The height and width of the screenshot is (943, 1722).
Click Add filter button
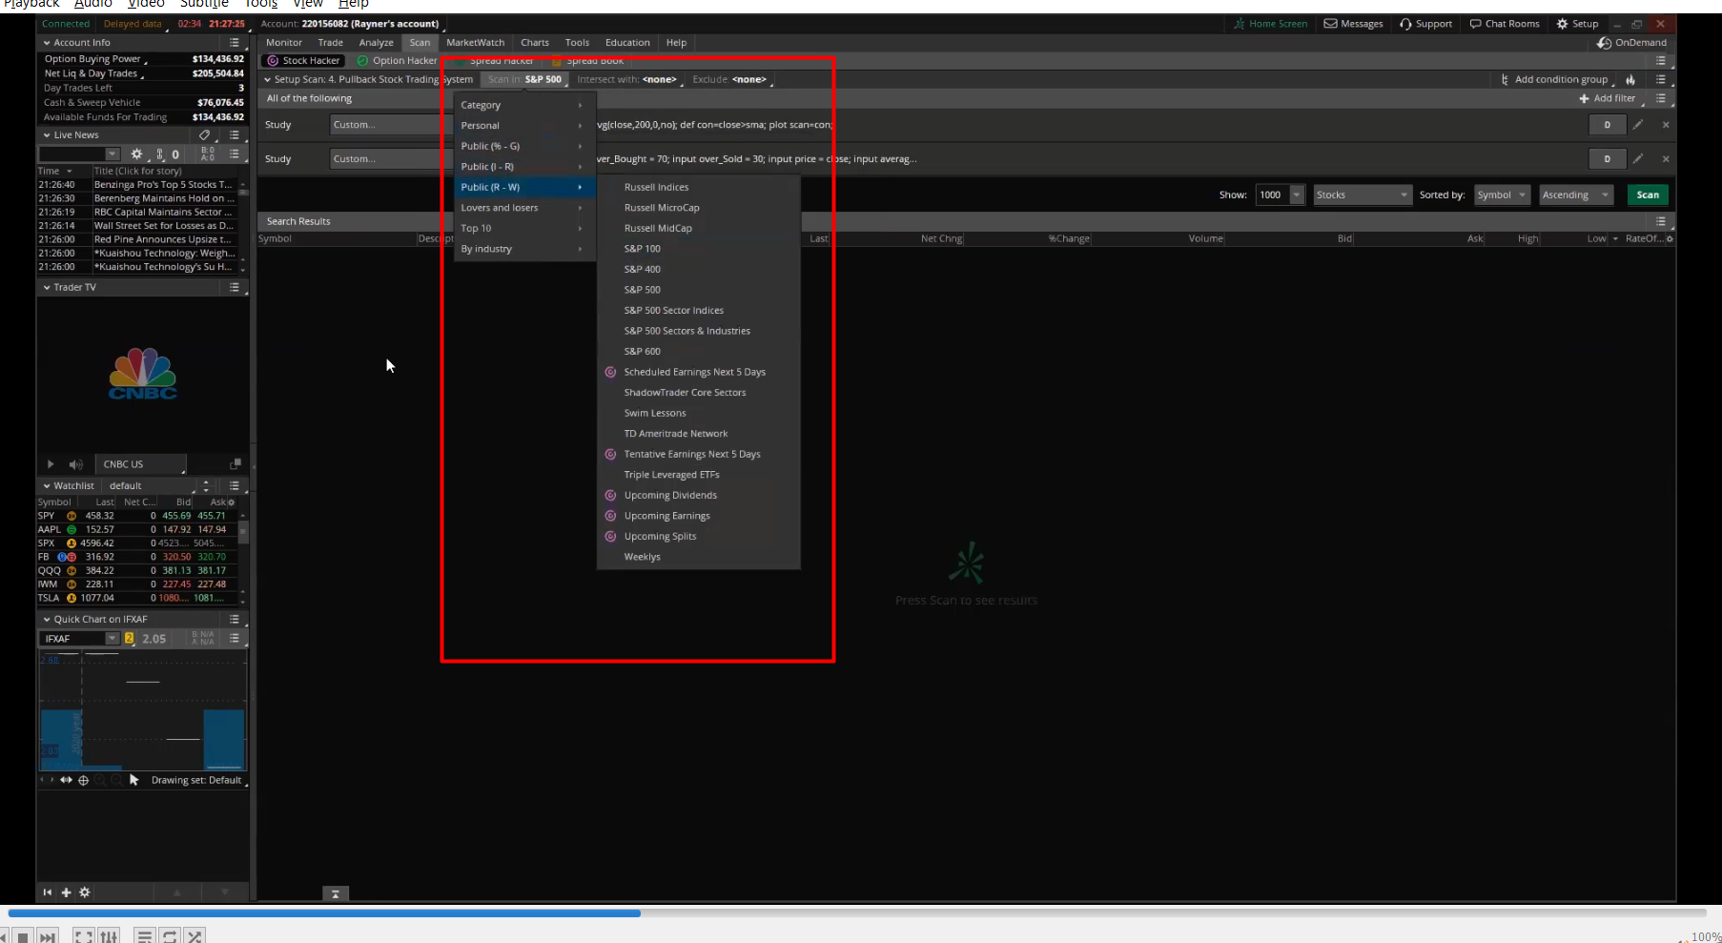pos(1608,98)
